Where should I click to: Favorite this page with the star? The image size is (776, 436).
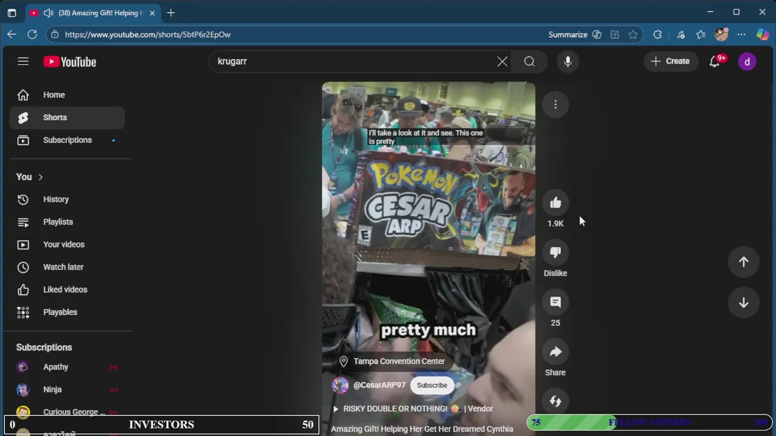click(633, 35)
